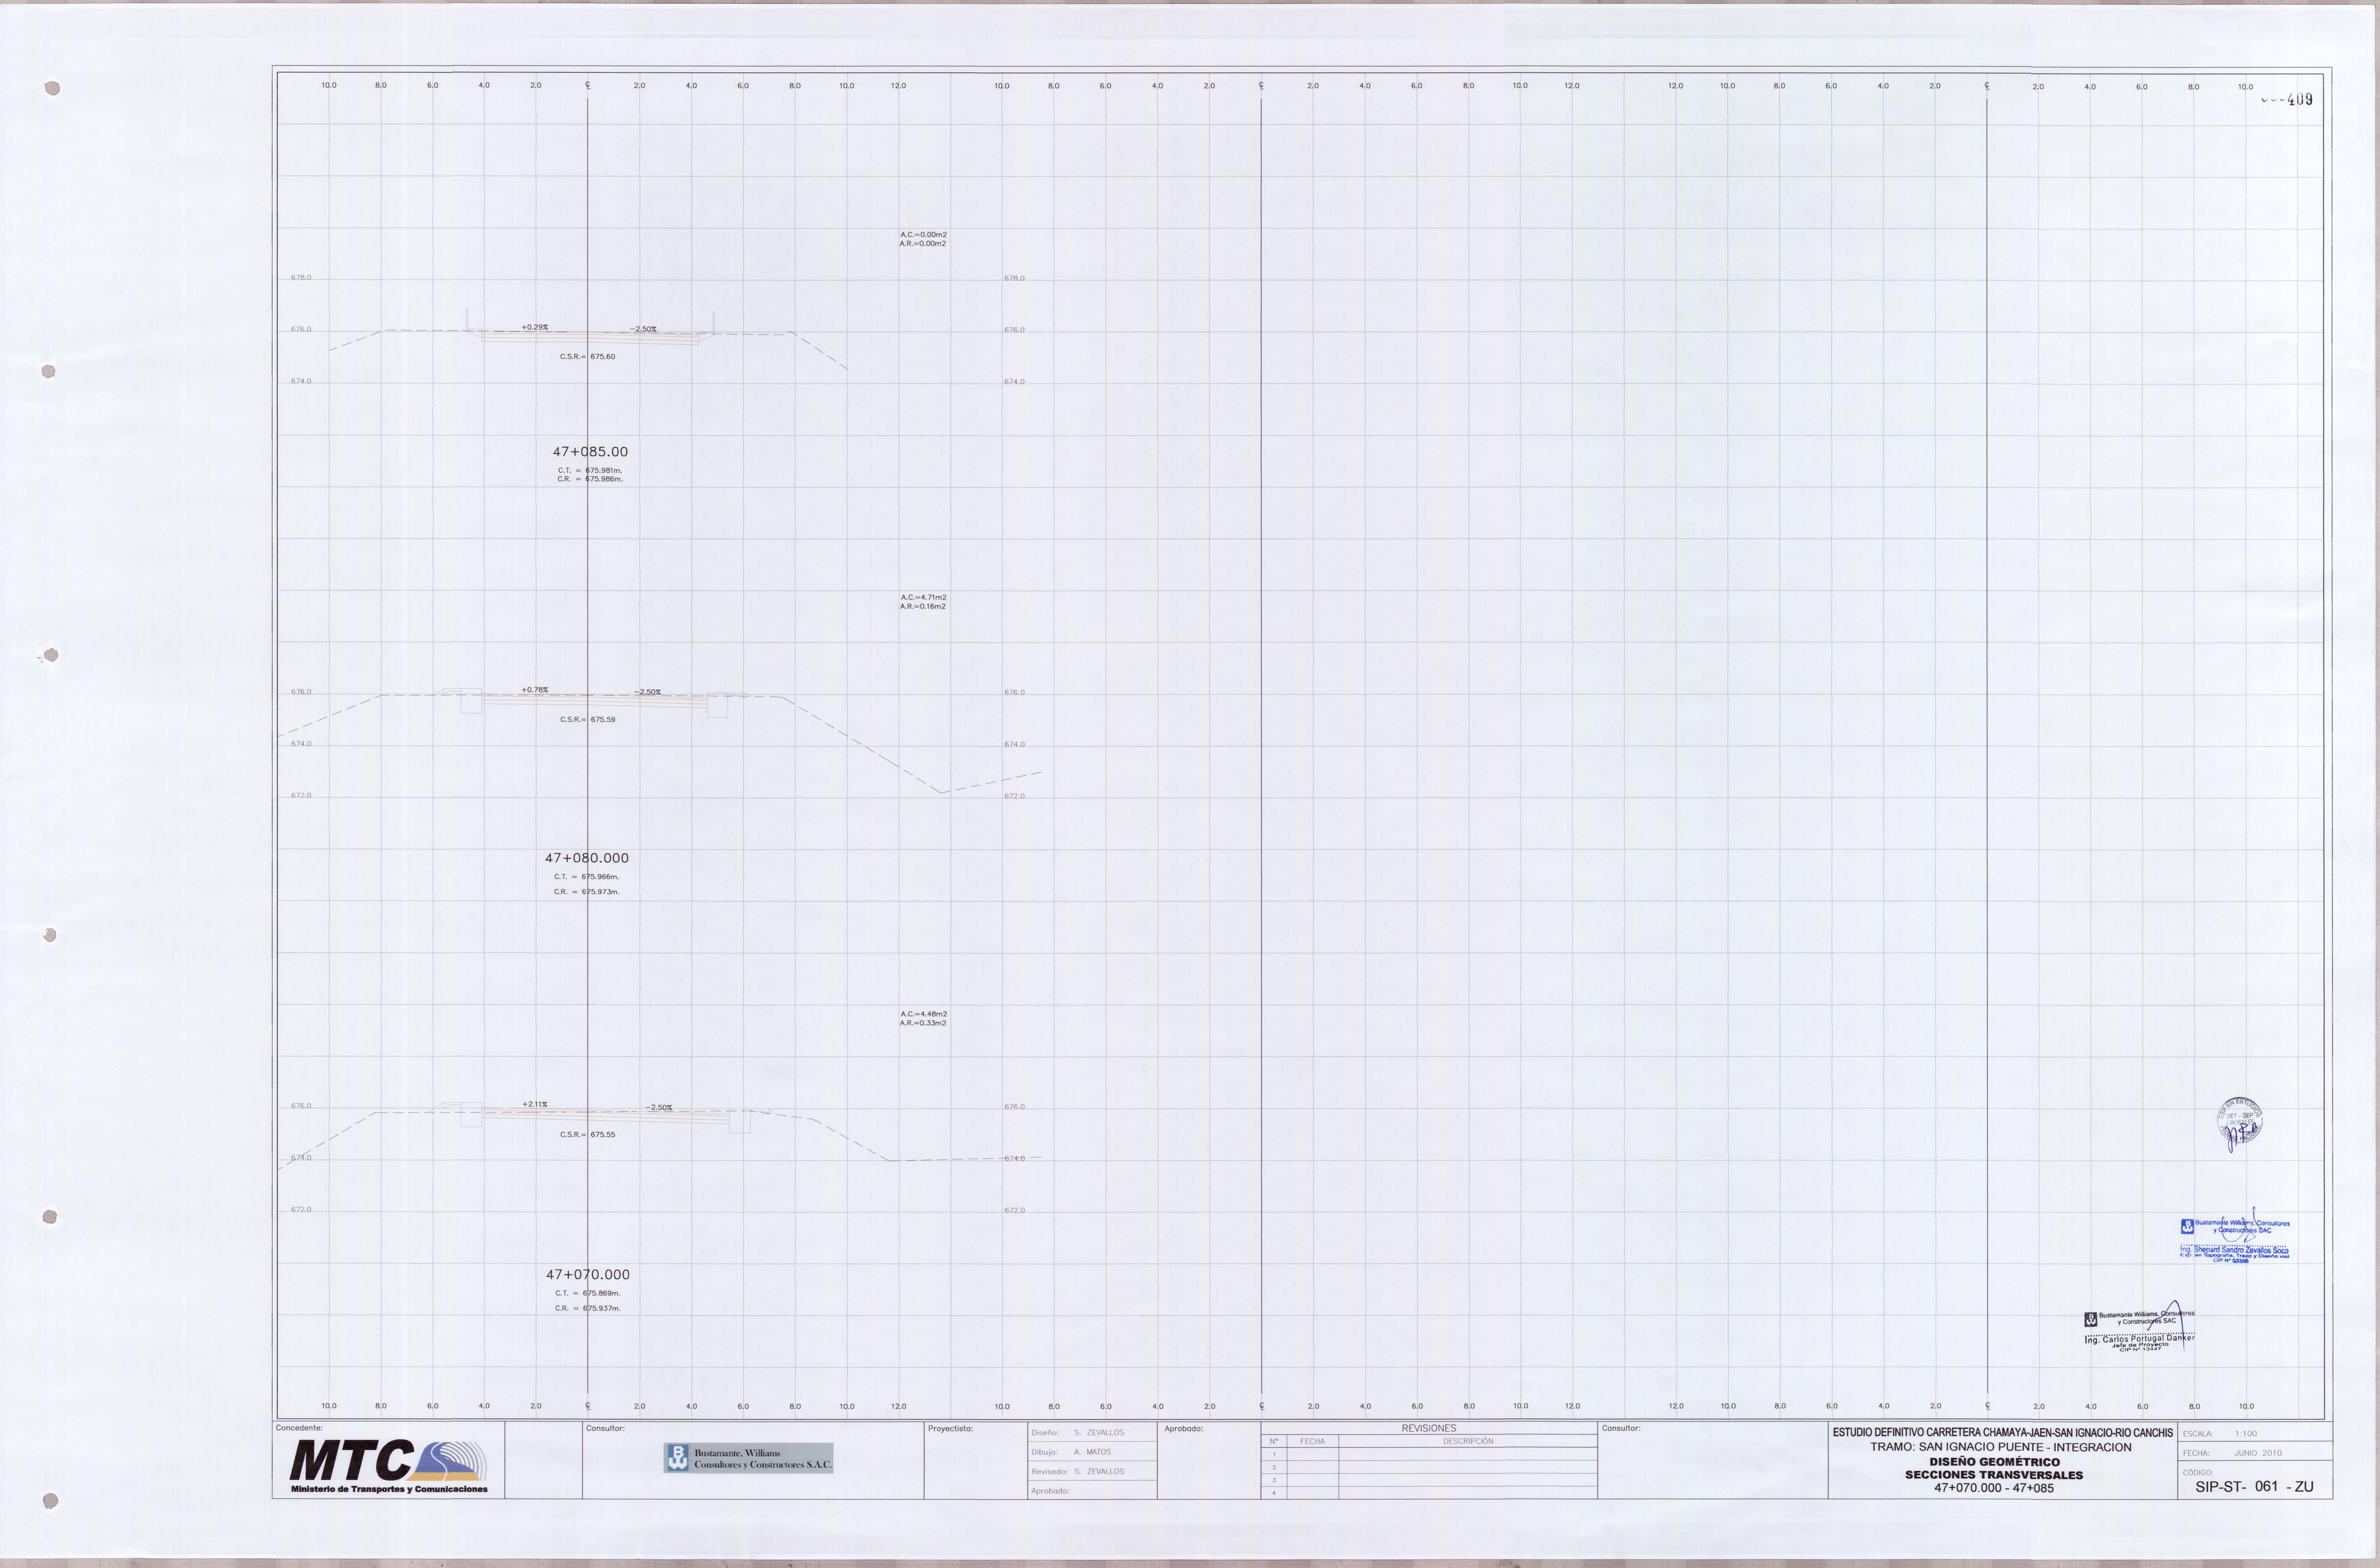The image size is (2380, 1568).
Task: Click the Revisado: S. ZEVALLOS entry
Action: (1078, 1472)
